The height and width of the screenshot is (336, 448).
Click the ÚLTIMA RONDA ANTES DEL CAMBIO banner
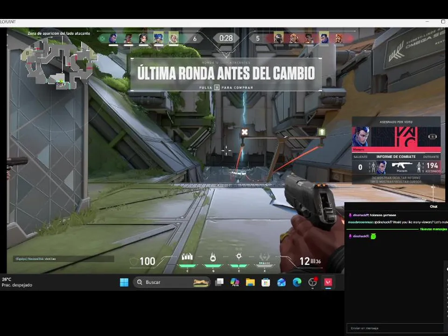click(x=226, y=73)
